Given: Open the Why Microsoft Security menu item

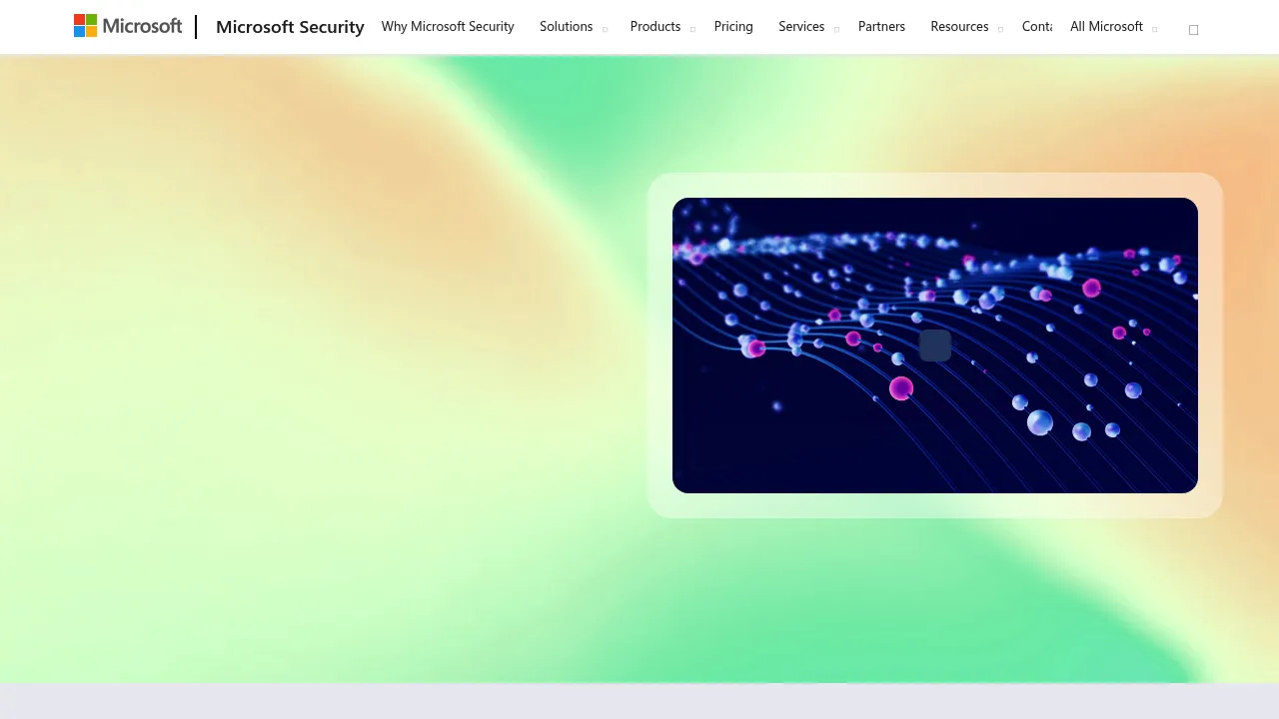Looking at the screenshot, I should (448, 26).
